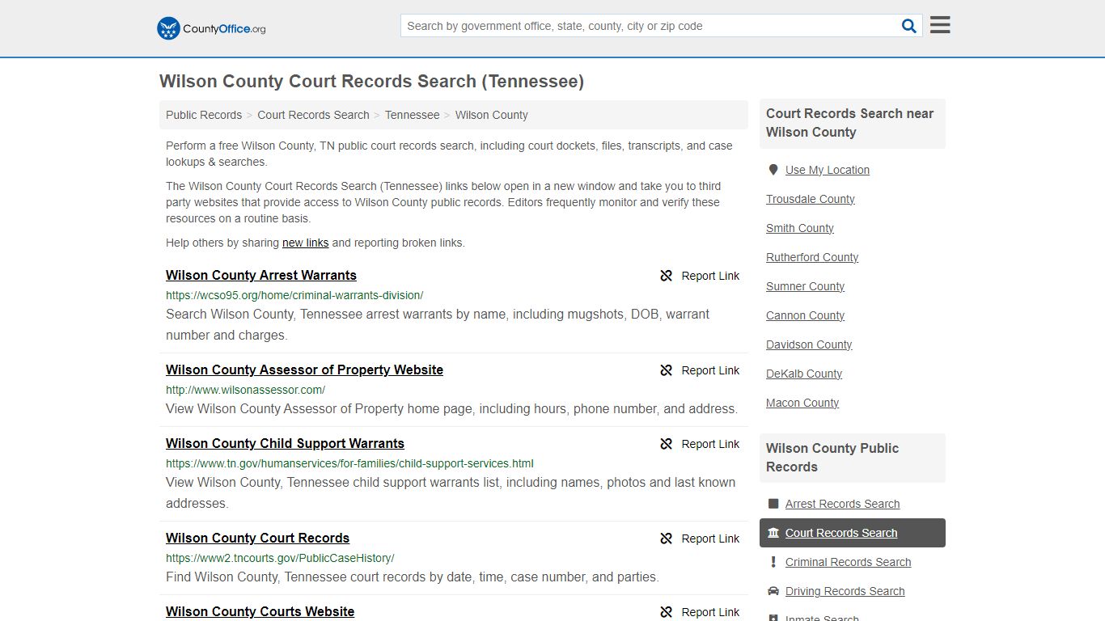The image size is (1105, 621).
Task: Click the exclamation icon for Criminal Records Search
Action: click(x=773, y=562)
